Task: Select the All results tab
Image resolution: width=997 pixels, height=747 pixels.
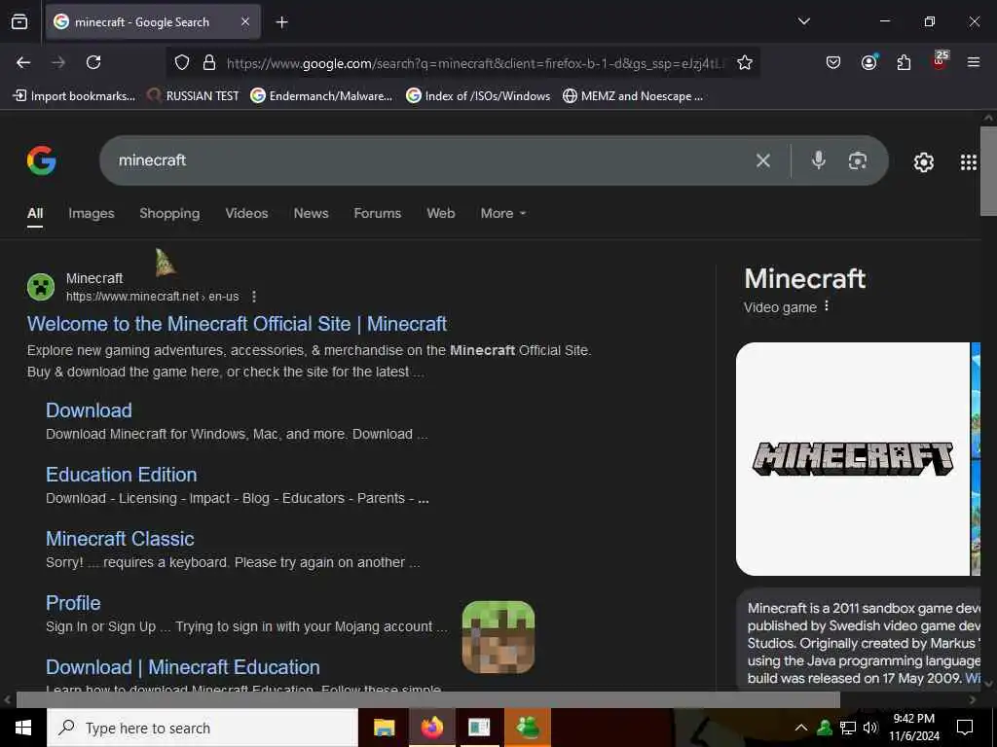Action: click(35, 213)
